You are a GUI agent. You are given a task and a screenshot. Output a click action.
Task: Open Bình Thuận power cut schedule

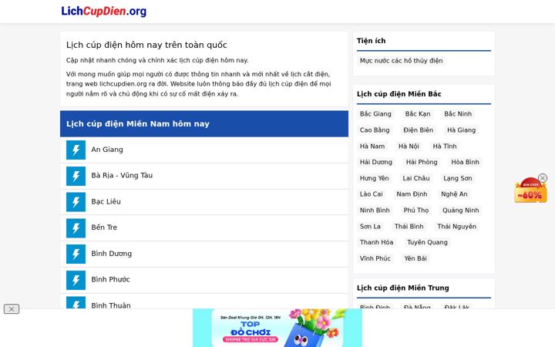111,305
